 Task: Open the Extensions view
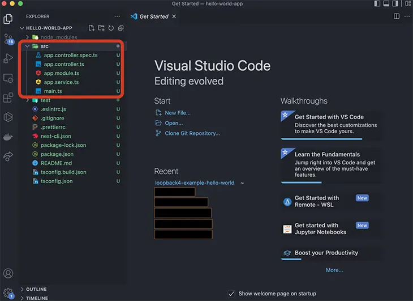click(x=8, y=97)
